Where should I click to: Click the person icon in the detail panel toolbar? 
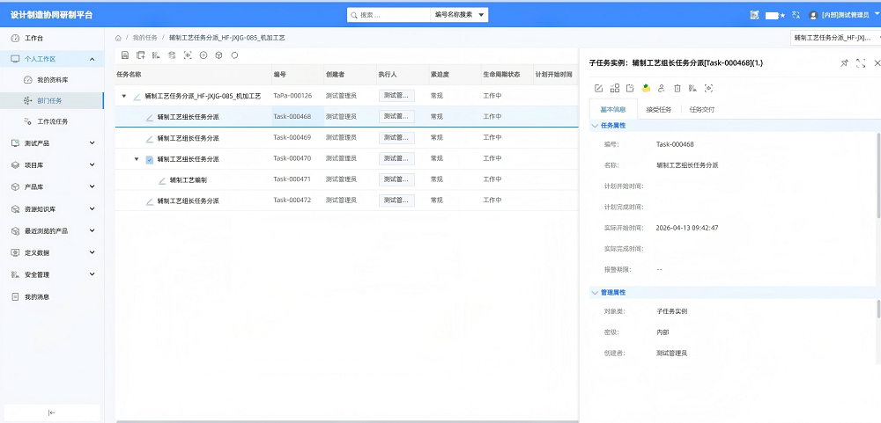[x=662, y=88]
